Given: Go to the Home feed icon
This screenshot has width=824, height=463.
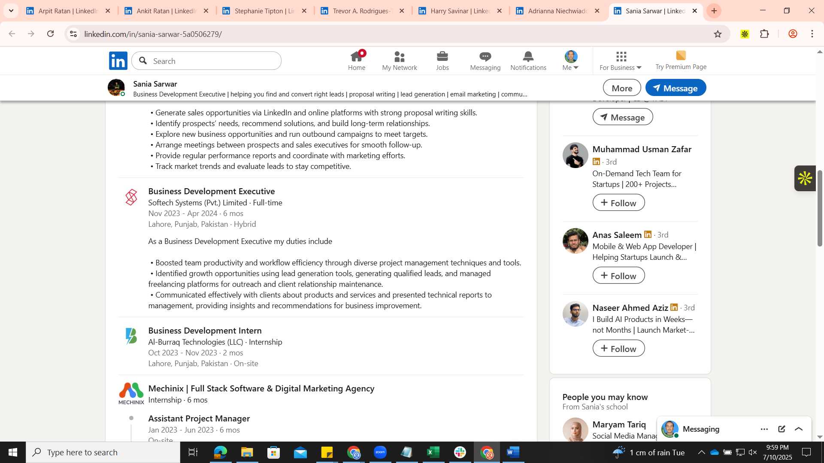Looking at the screenshot, I should [357, 60].
